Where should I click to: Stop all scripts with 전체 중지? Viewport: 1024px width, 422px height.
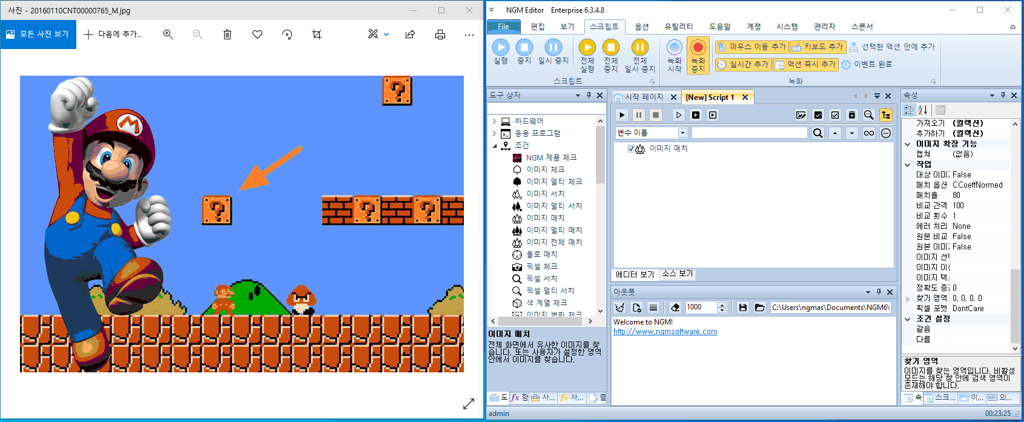[x=611, y=56]
